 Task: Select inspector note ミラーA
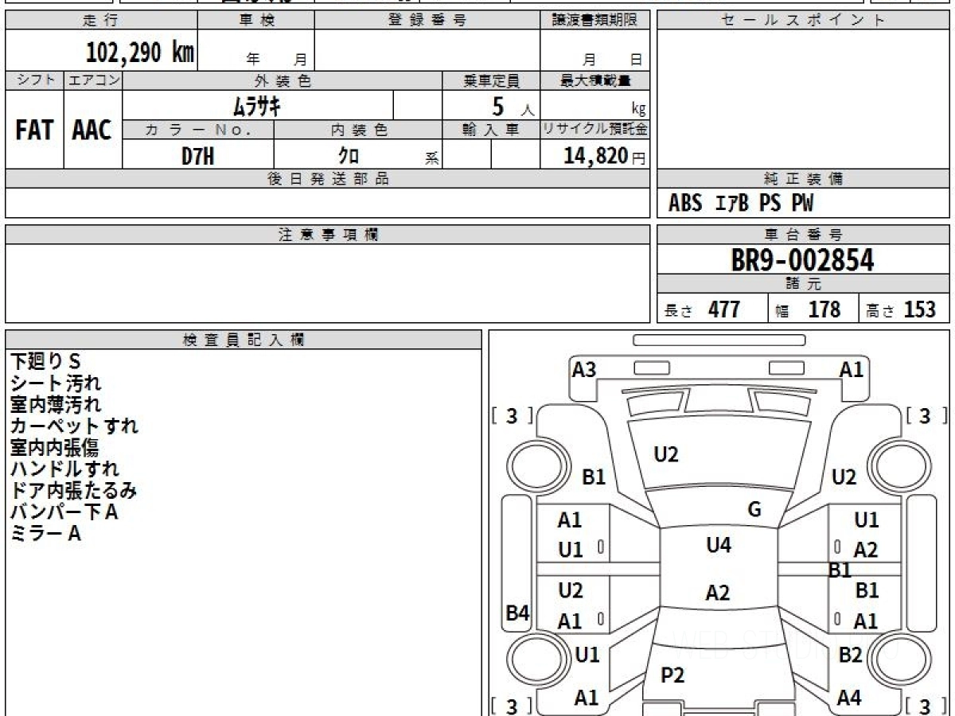[x=45, y=533]
